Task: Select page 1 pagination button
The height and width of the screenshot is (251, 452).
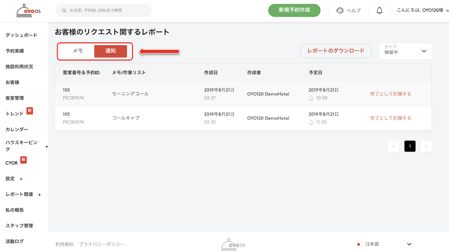Action: click(x=410, y=146)
